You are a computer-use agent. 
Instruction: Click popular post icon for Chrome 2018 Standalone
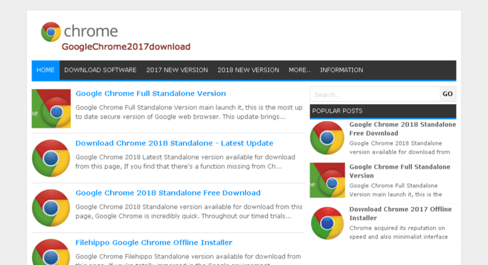[x=327, y=138]
